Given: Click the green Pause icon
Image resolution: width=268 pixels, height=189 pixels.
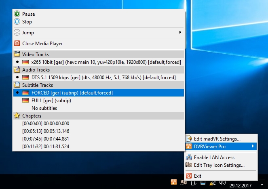Looking at the screenshot, I should click(x=17, y=14).
